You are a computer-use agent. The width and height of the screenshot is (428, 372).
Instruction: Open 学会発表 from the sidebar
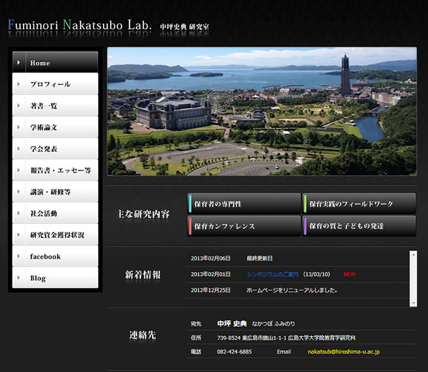click(x=55, y=149)
